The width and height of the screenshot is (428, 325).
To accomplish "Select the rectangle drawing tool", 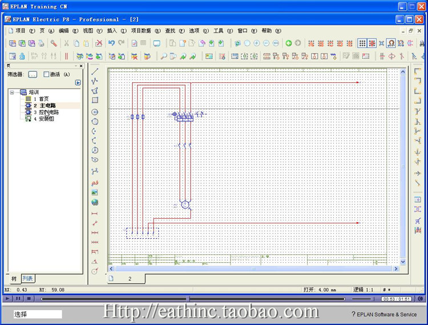I will coord(95,100).
